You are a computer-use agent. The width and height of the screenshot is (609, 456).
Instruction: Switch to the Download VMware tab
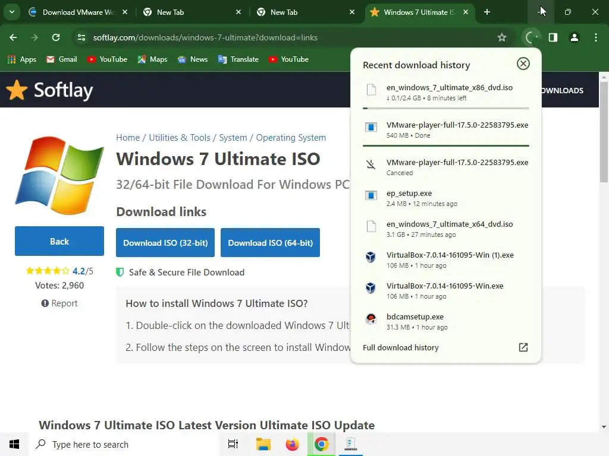tap(79, 12)
